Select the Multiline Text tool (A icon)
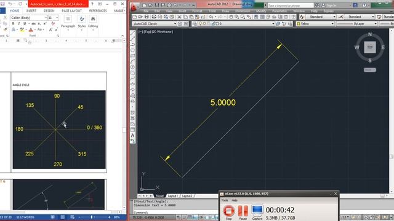Image resolution: width=394 pixels, height=221 pixels. [133, 136]
